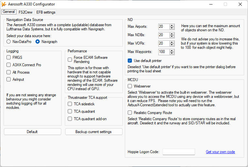Image resolution: width=248 pixels, height=167 pixels.
Task: Click the Performance group heading
Action: tap(77, 51)
